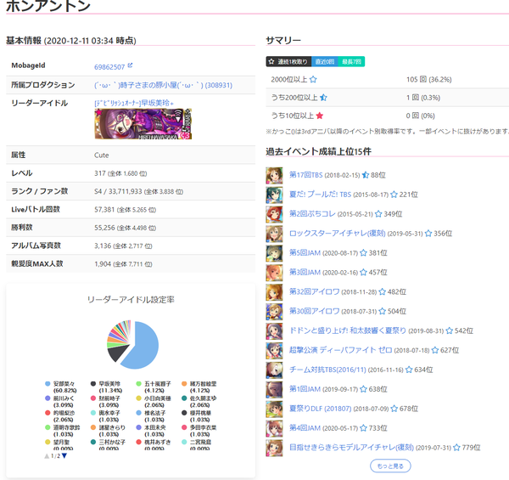The image size is (509, 480).
Task: Click the idol thumbnail for ロックスターアイチャレ(復刻)
Action: click(274, 234)
